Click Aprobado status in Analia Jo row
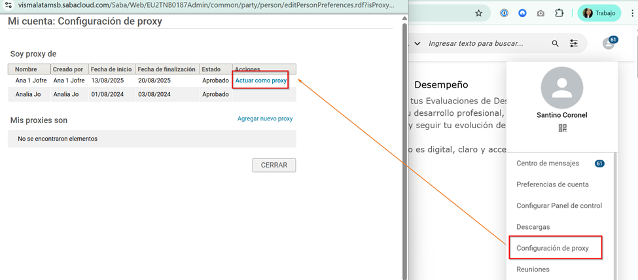 click(215, 94)
